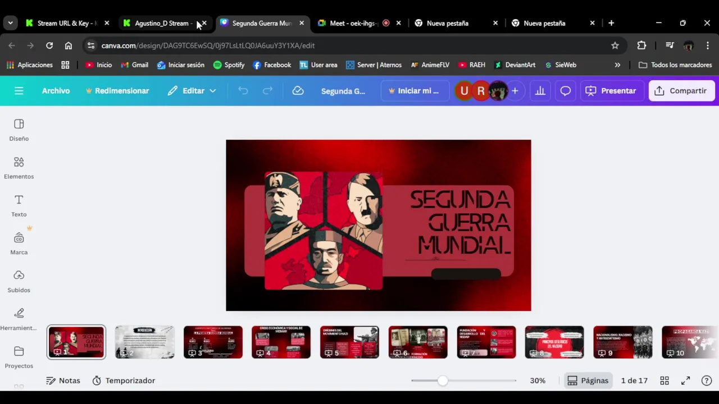Screen dimensions: 719x404
Task: Open the Facebook bookmark
Action: [272, 65]
